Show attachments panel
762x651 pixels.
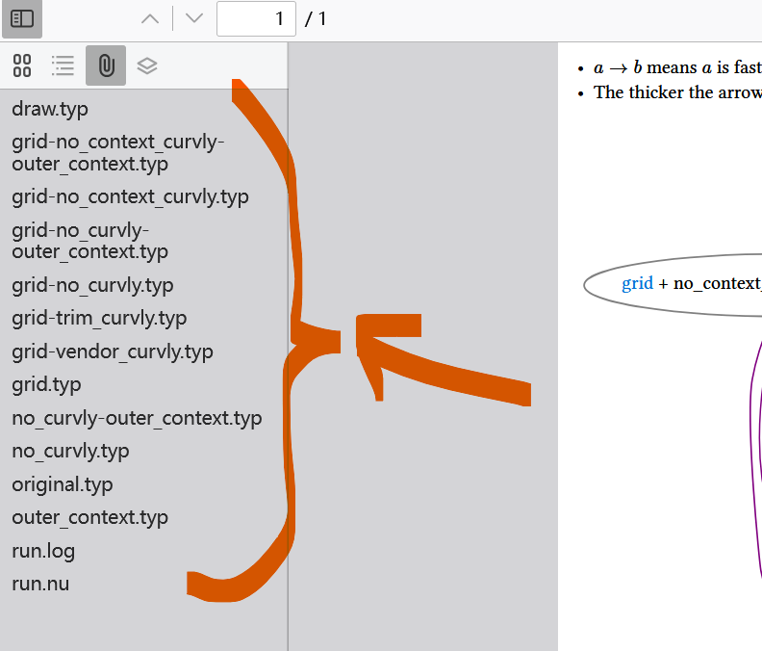pos(106,65)
